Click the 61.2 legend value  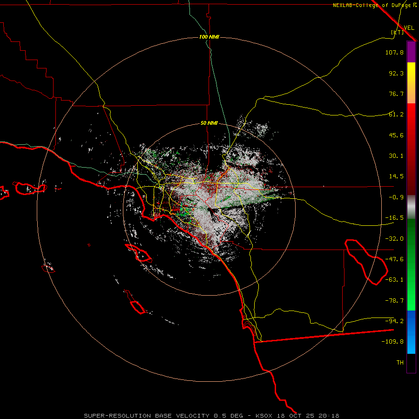[396, 115]
